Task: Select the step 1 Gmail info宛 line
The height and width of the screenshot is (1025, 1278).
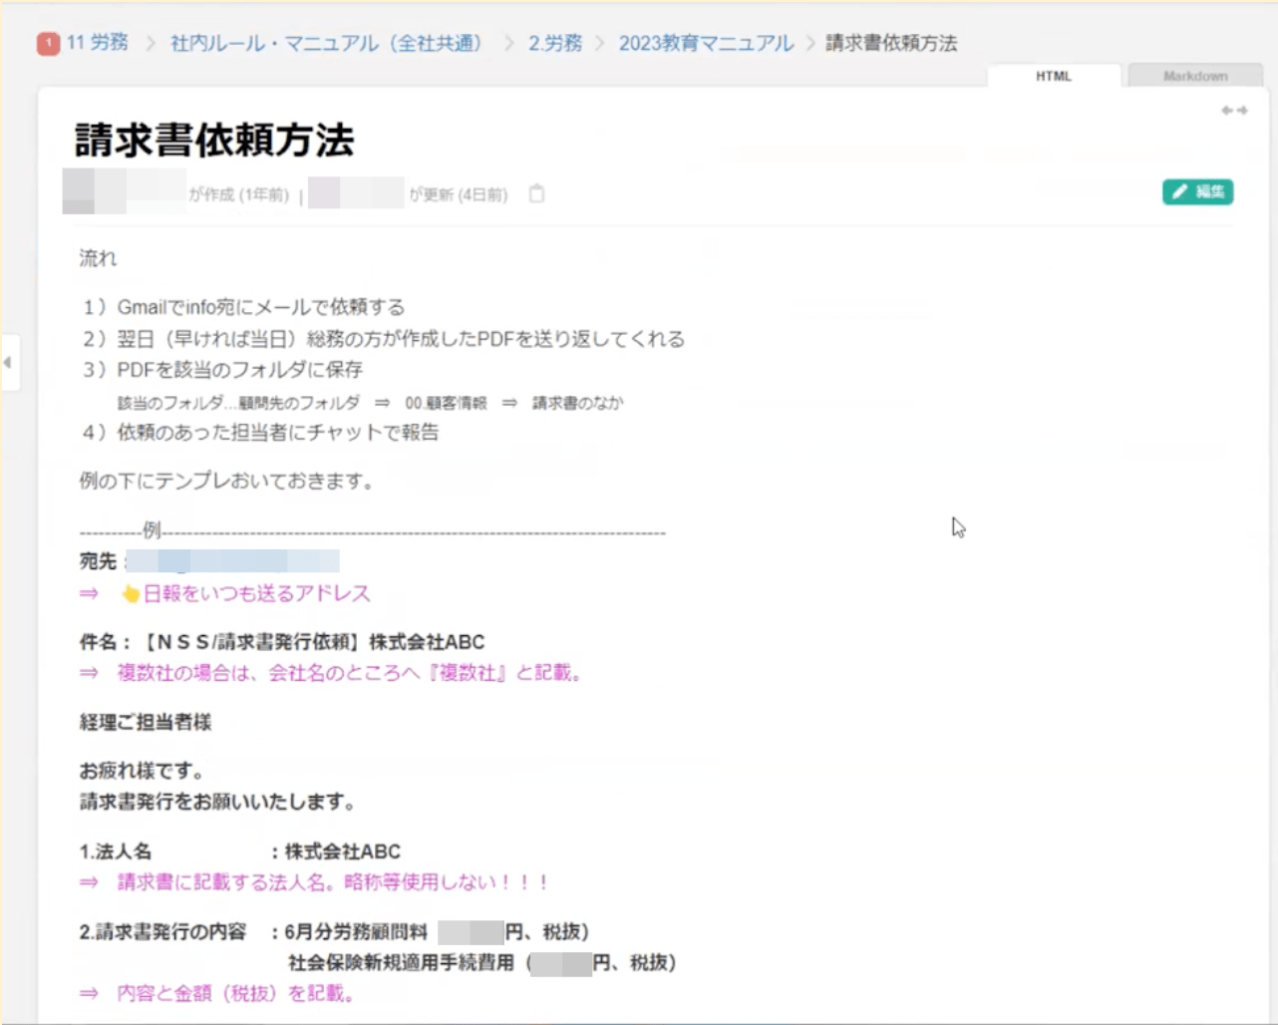Action: pos(244,307)
